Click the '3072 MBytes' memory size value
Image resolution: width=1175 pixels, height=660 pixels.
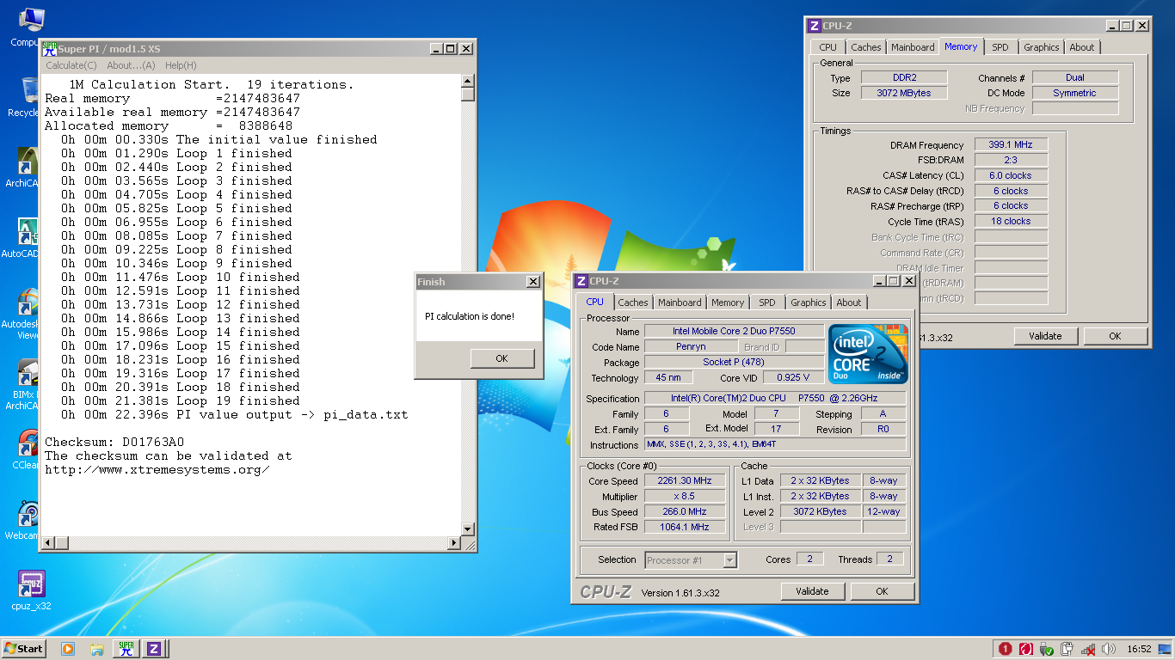click(904, 93)
